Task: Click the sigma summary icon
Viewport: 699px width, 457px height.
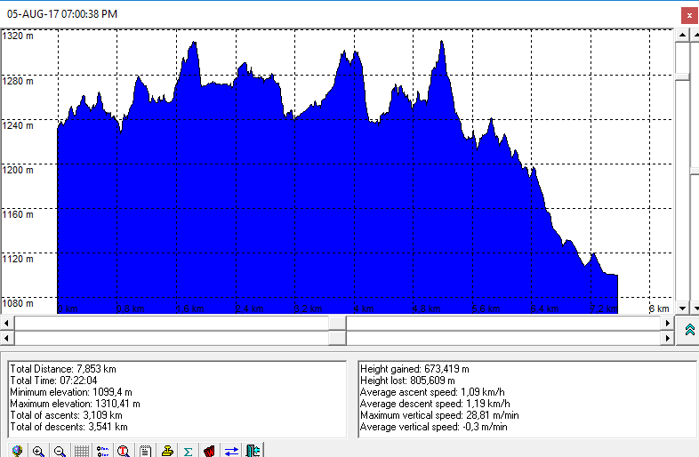Action: tap(188, 451)
